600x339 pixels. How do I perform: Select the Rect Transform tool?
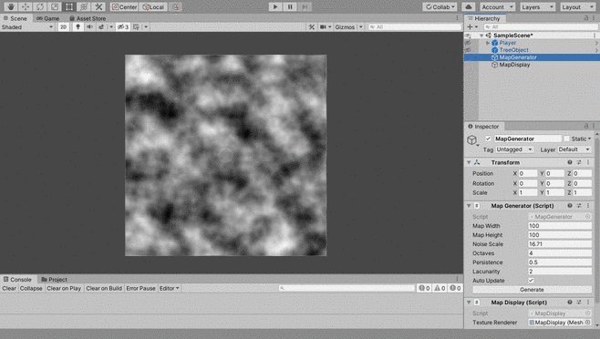[x=69, y=7]
